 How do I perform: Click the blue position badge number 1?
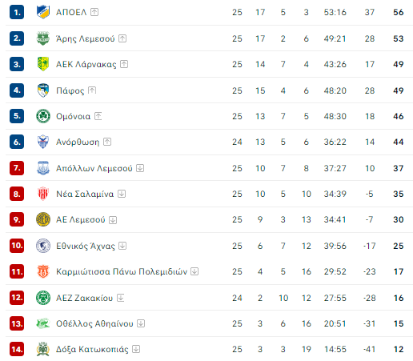click(17, 12)
